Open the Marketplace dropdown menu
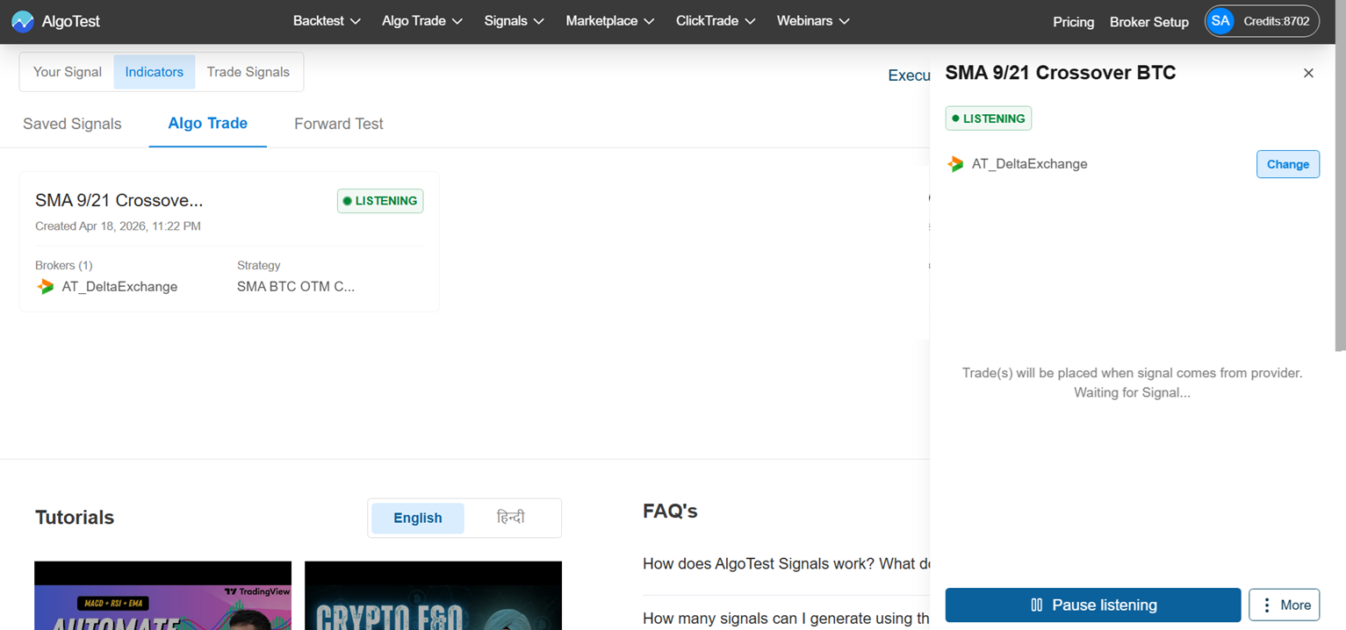The image size is (1346, 630). click(609, 21)
